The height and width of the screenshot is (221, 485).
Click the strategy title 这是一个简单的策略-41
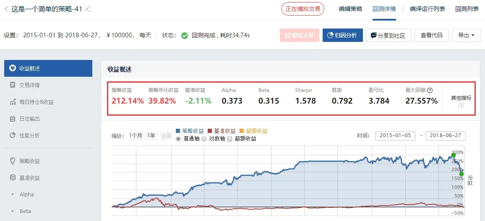point(47,9)
